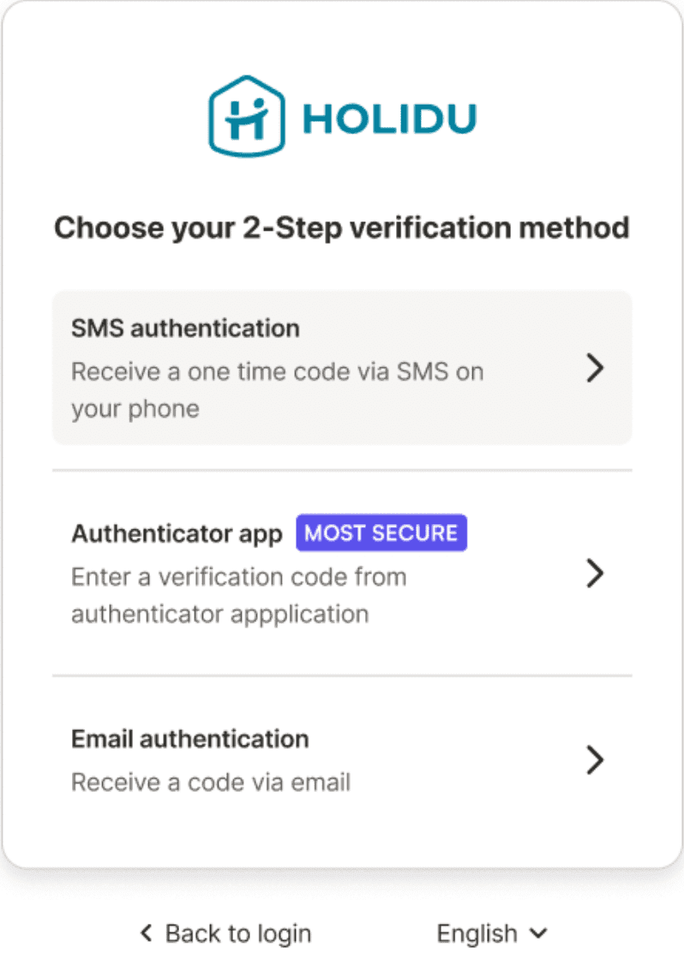Click the 'Choose your 2-Step verification method' heading

[x=341, y=228]
